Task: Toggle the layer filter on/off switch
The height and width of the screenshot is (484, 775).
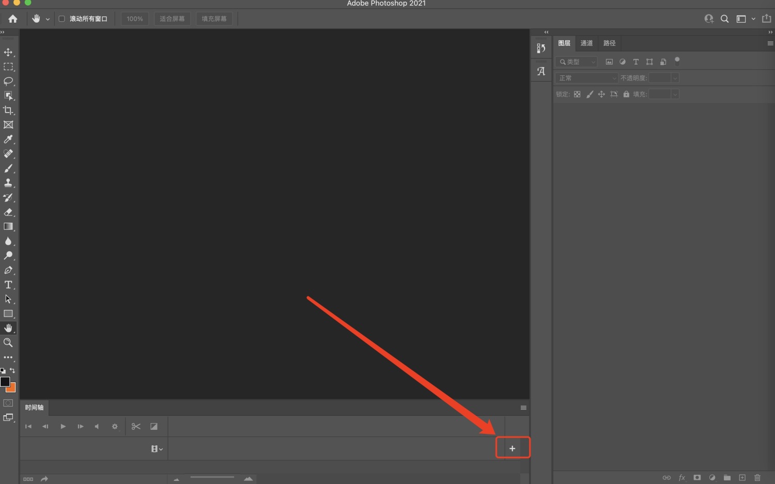Action: 677,61
